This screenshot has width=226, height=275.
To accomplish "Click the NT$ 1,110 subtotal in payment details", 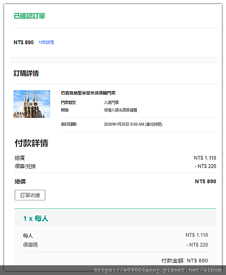I will click(205, 158).
